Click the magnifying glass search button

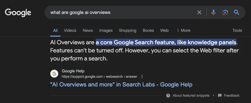pyautogui.click(x=236, y=12)
